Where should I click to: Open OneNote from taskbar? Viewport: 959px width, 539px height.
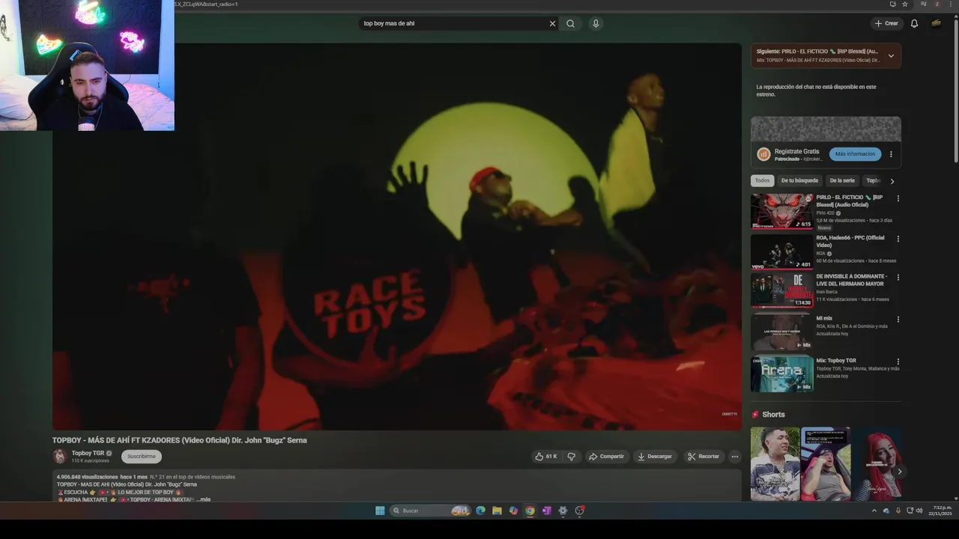(x=546, y=511)
